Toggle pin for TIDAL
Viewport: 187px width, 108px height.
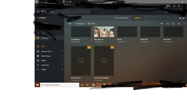click(x=62, y=69)
